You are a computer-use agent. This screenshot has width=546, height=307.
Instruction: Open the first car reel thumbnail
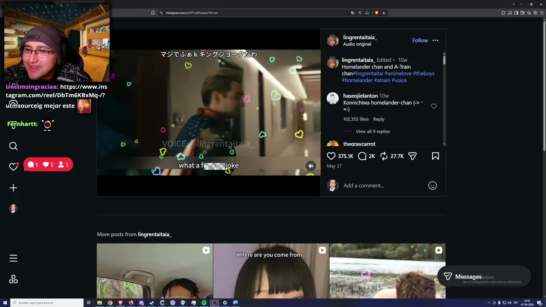[154, 271]
